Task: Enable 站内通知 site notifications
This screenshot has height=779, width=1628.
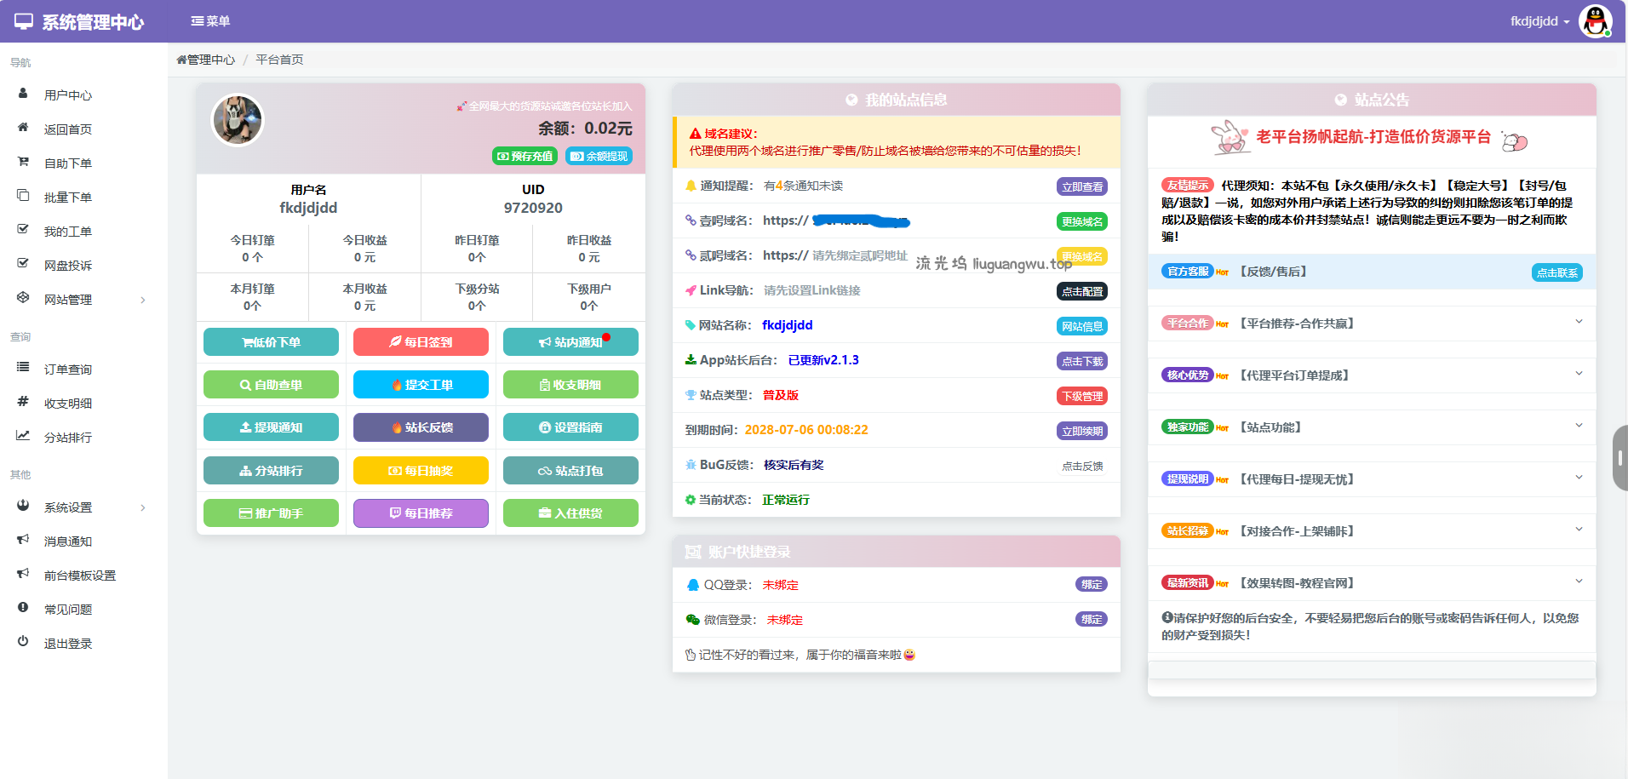Action: click(570, 341)
